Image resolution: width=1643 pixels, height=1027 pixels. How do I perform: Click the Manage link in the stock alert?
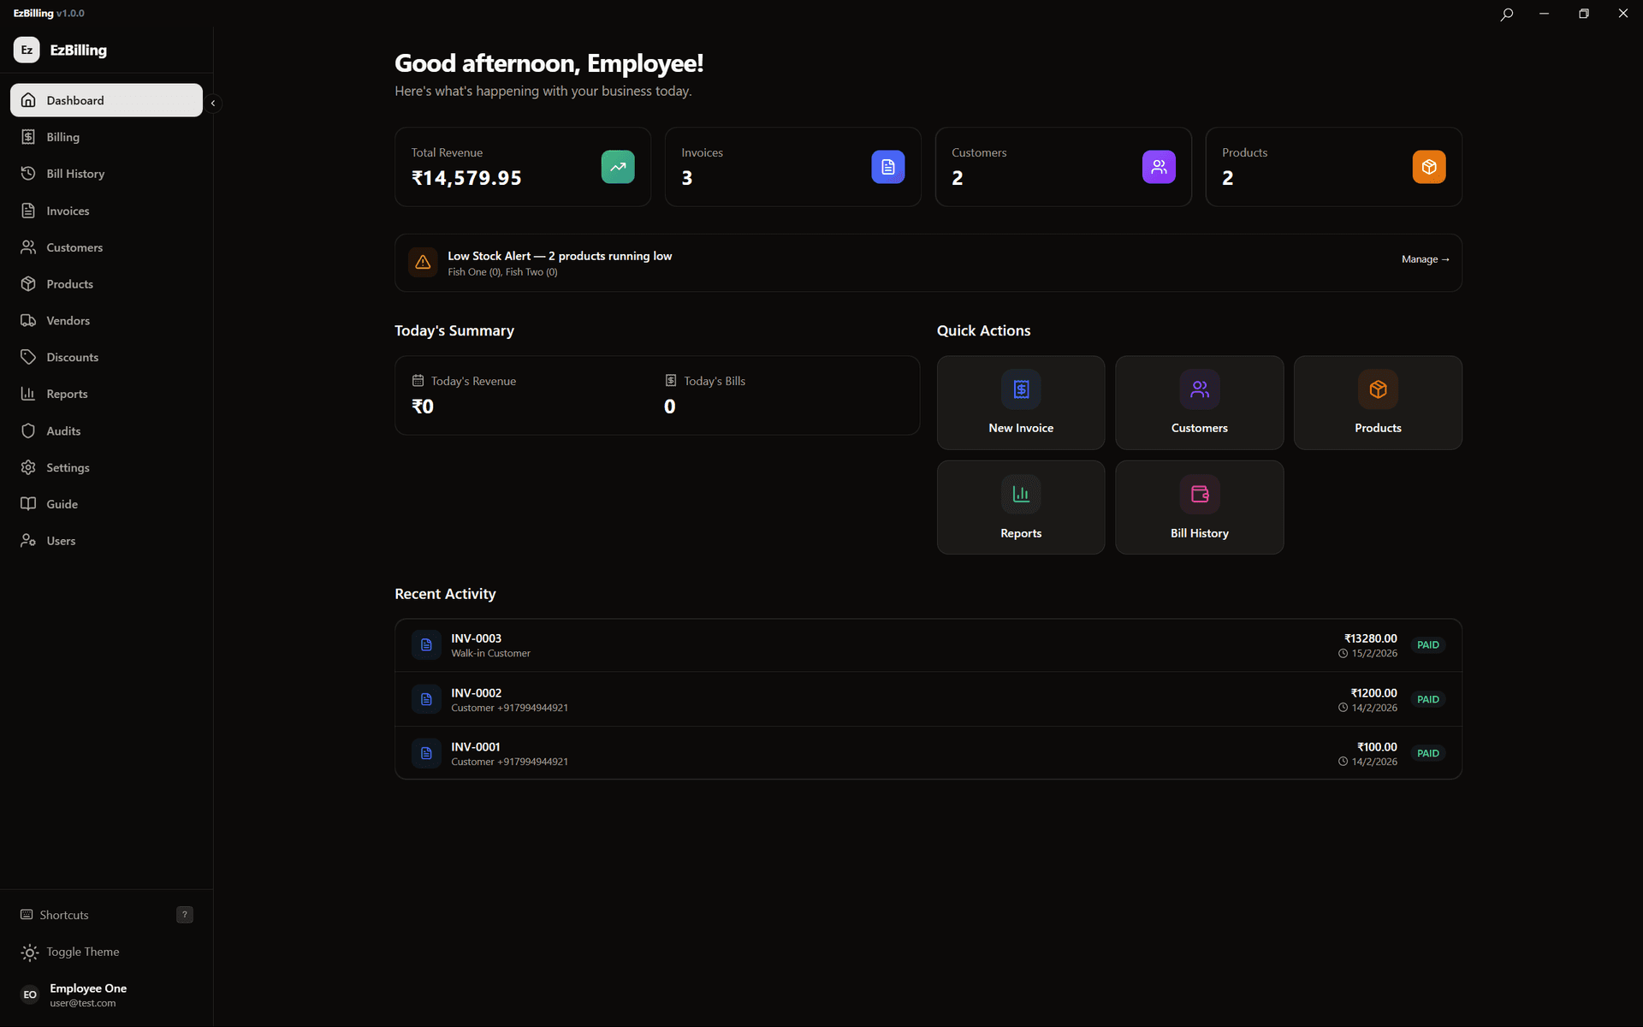(1424, 258)
